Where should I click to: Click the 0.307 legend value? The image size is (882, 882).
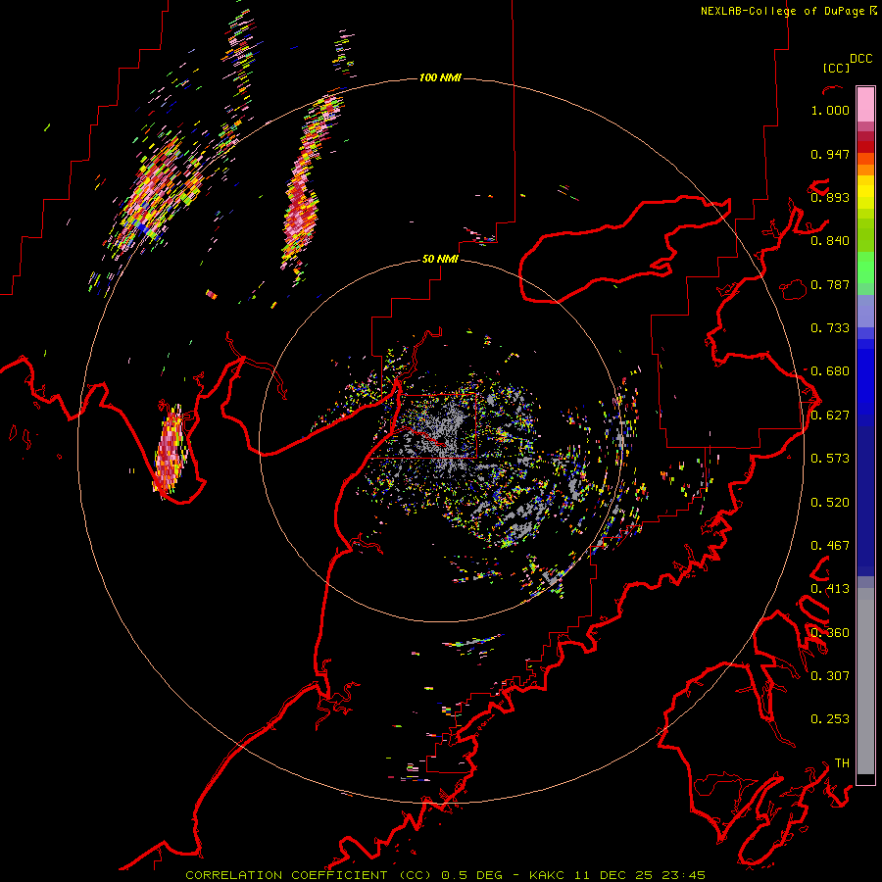830,676
